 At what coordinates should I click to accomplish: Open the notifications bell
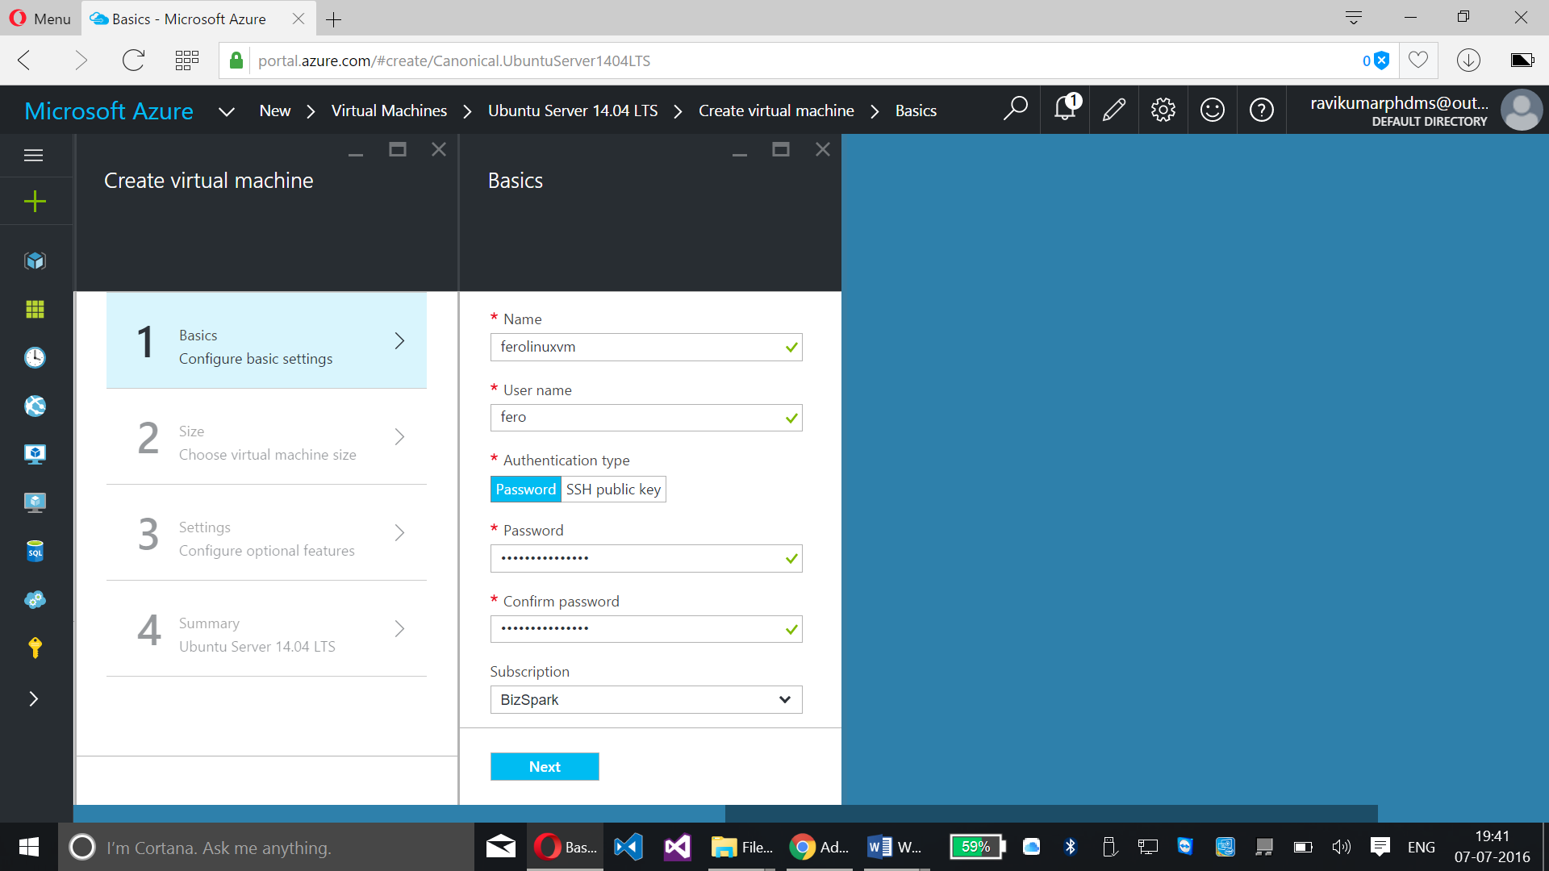[x=1066, y=108]
